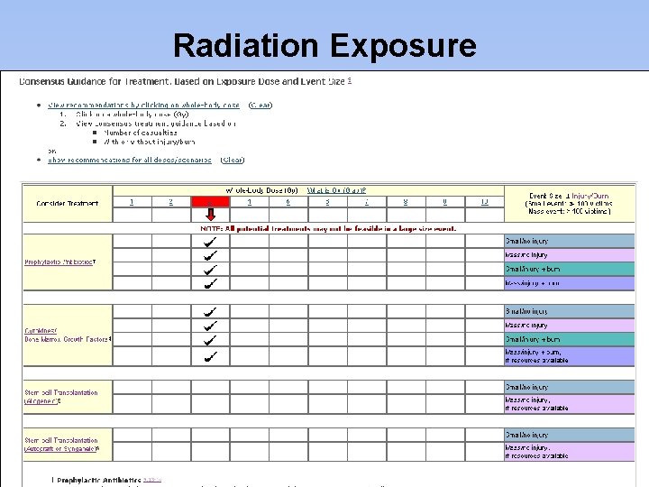Select whole-body dose 4 Gy column header
The height and width of the screenshot is (487, 649).
pyautogui.click(x=249, y=202)
